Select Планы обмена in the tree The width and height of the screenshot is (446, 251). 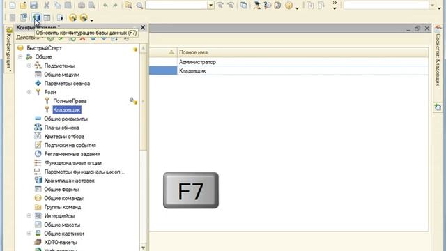point(62,128)
